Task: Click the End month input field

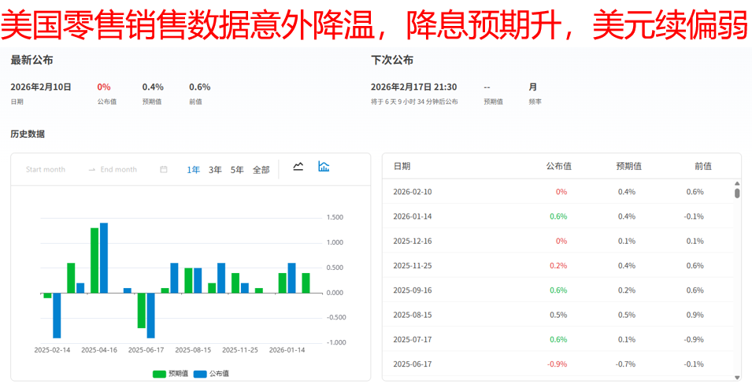Action: 118,169
